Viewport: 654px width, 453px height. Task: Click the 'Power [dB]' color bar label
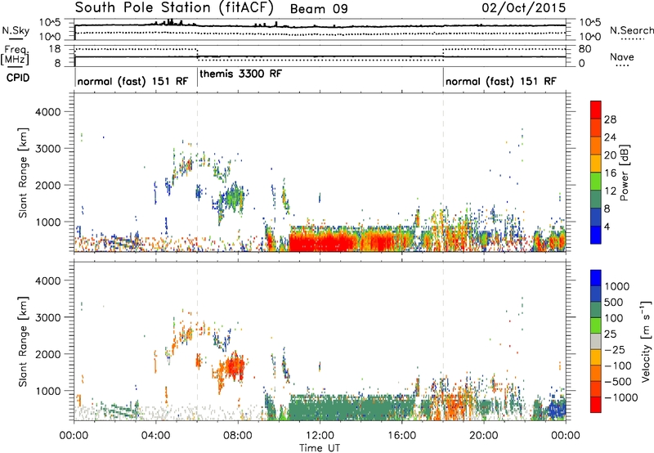(625, 173)
